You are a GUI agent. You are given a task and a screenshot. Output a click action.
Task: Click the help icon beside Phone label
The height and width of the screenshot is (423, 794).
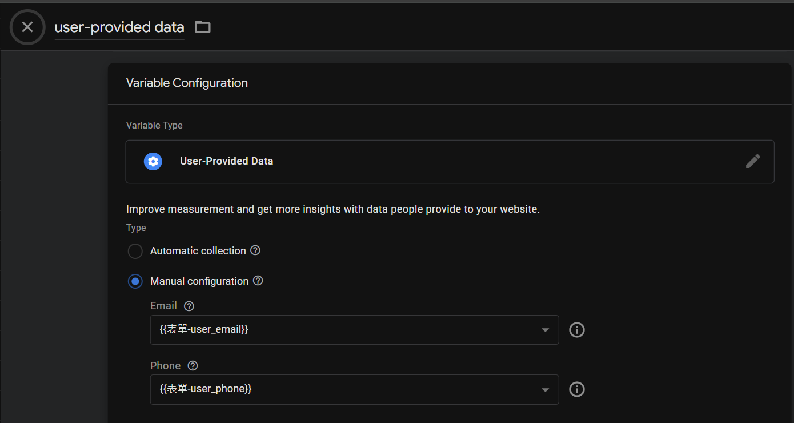193,366
